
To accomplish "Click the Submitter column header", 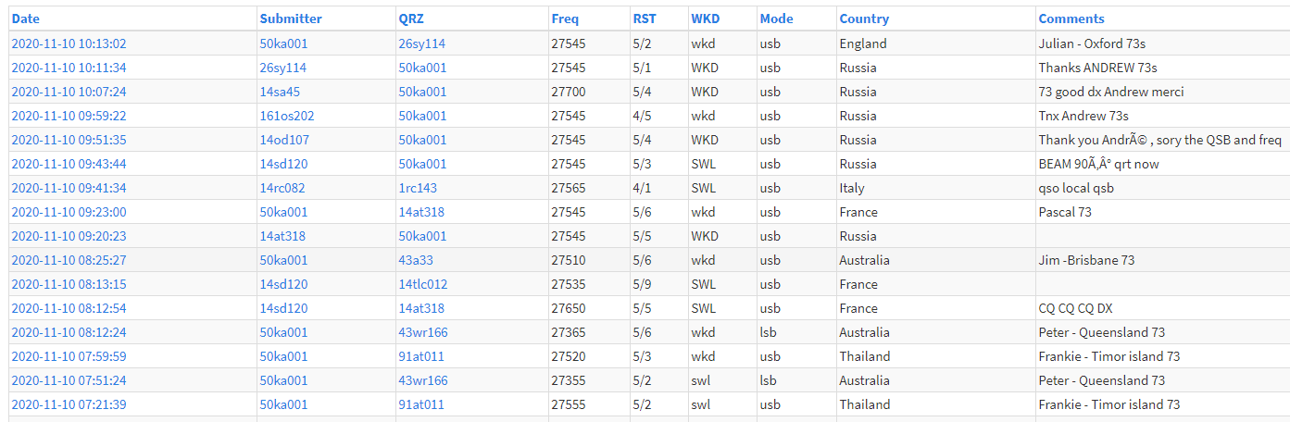I will 291,19.
